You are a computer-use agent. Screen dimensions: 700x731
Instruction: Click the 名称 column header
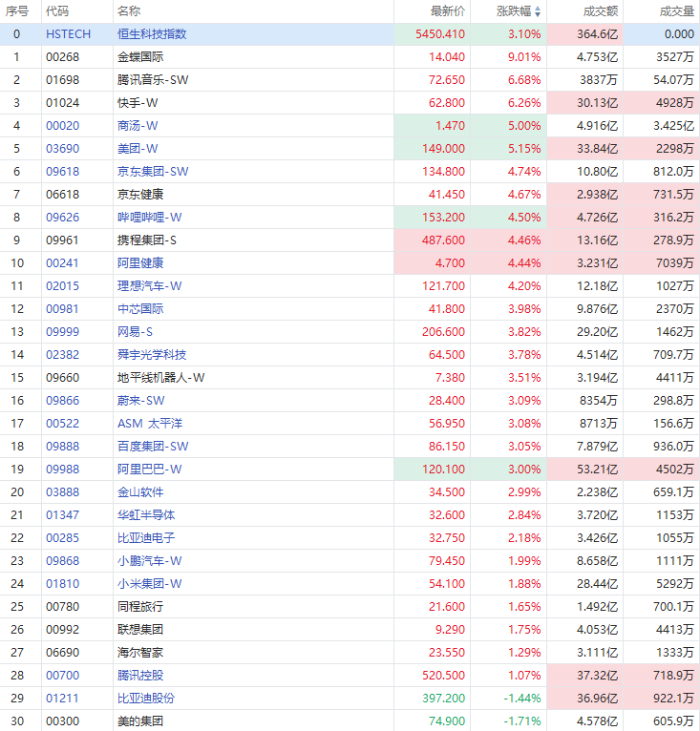click(128, 11)
